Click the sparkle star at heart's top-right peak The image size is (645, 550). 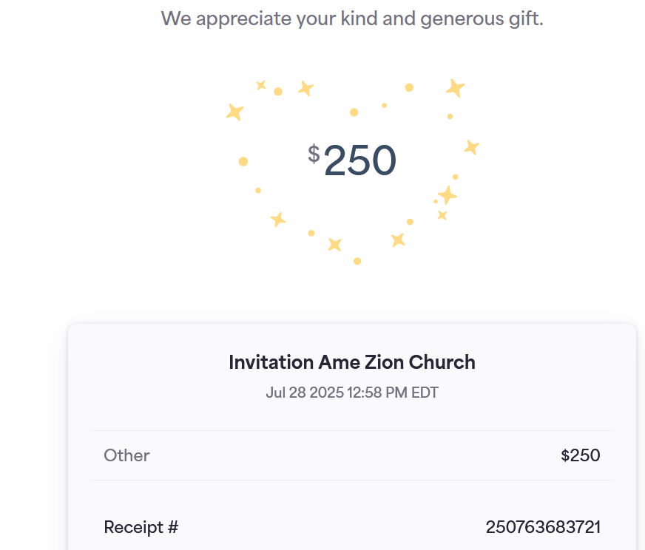tap(455, 88)
